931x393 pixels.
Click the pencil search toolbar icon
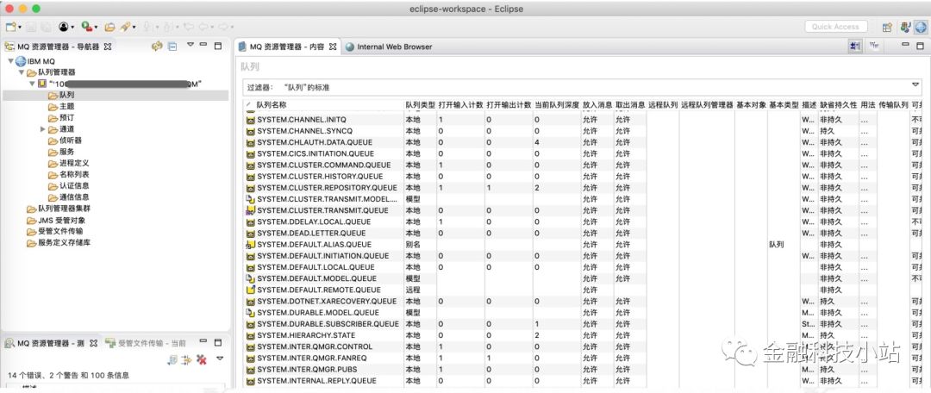tap(125, 27)
